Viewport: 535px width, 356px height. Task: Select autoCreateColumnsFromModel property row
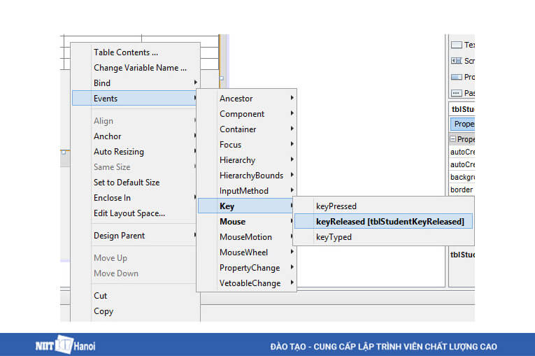(x=462, y=152)
